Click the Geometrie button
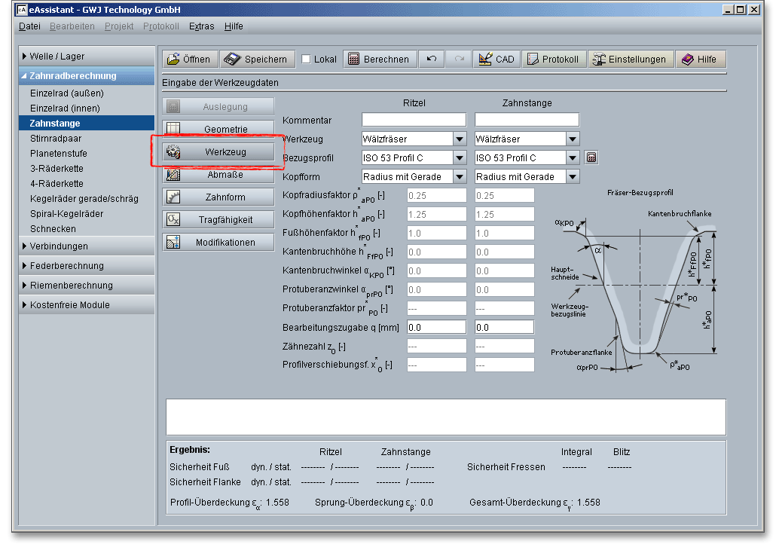The image size is (776, 544). (x=219, y=129)
